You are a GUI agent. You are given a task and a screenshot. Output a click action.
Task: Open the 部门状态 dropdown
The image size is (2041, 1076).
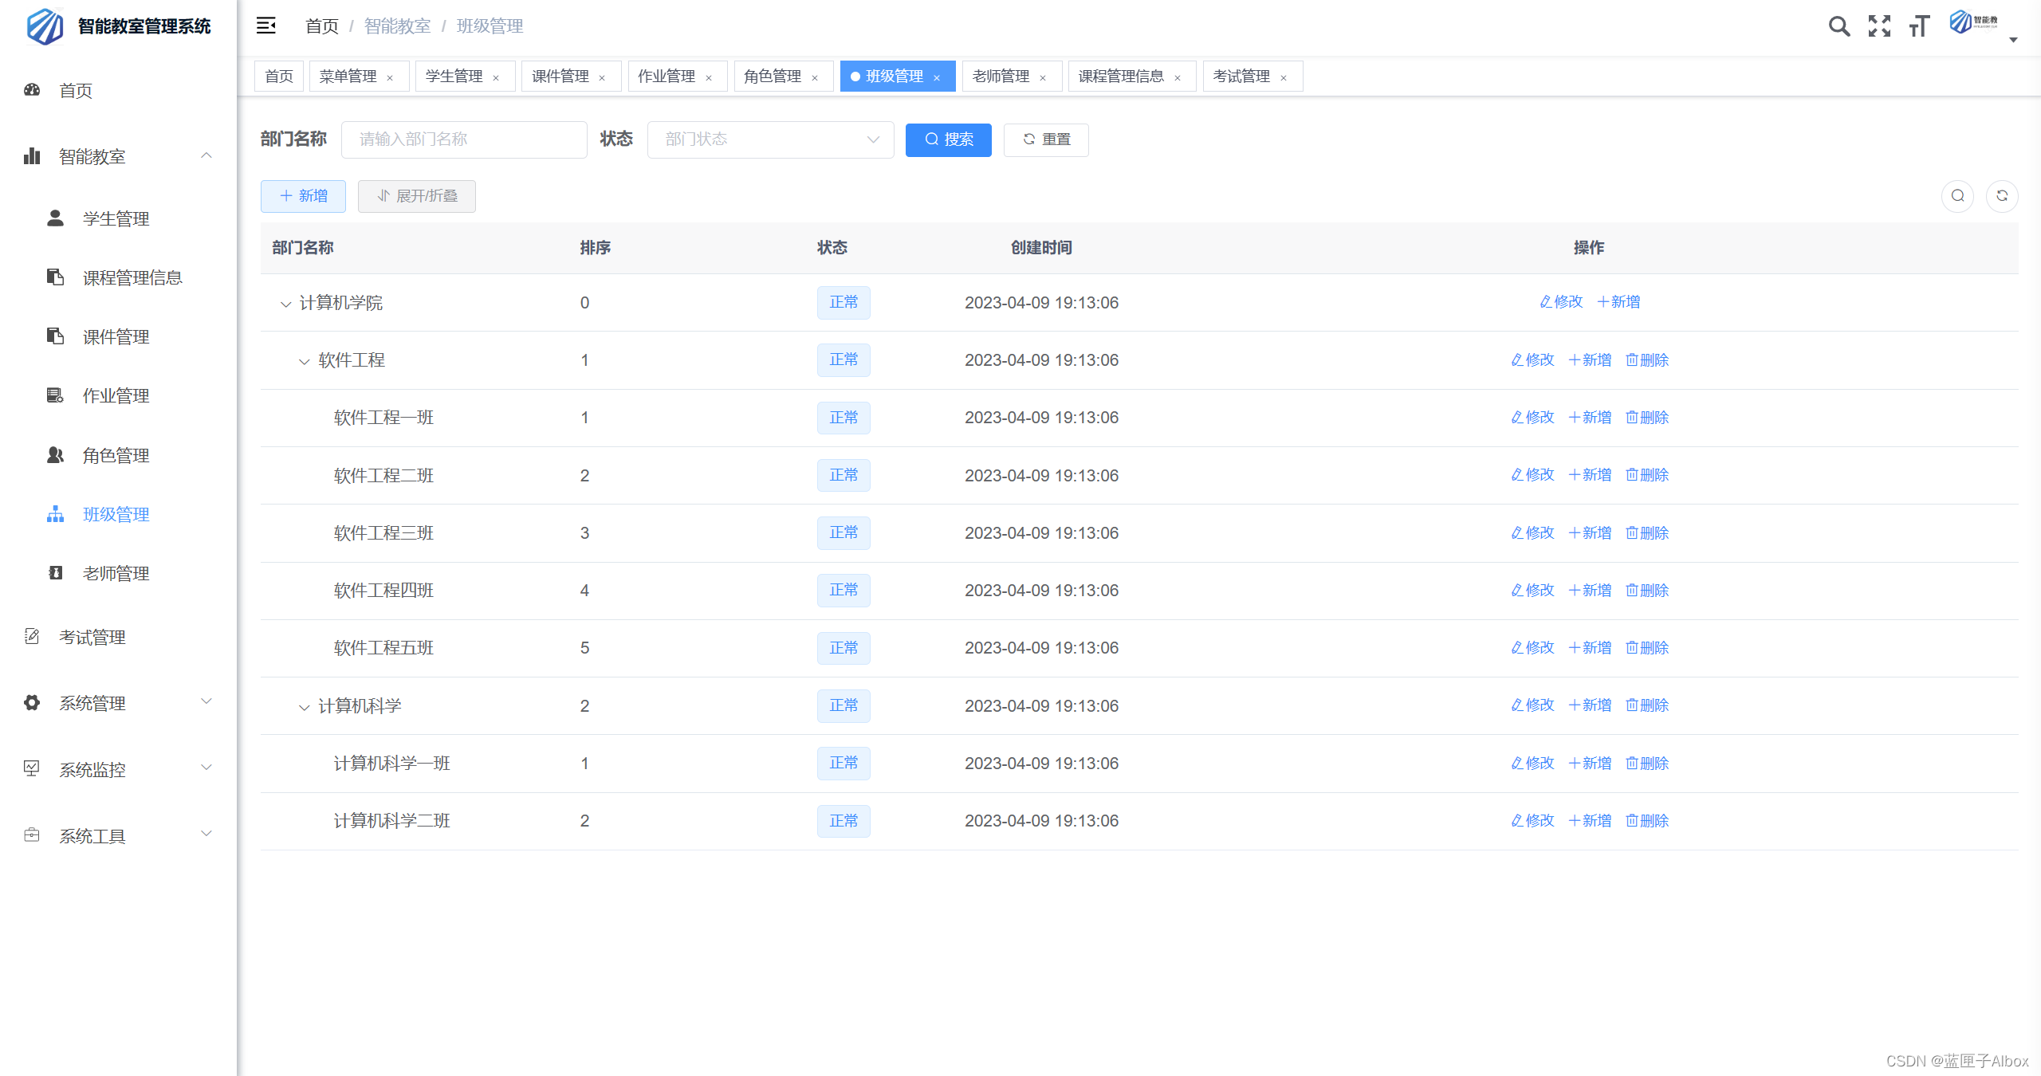click(x=770, y=139)
